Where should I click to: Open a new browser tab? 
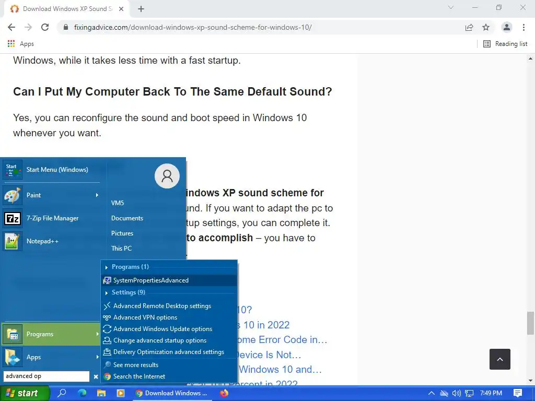(x=141, y=9)
